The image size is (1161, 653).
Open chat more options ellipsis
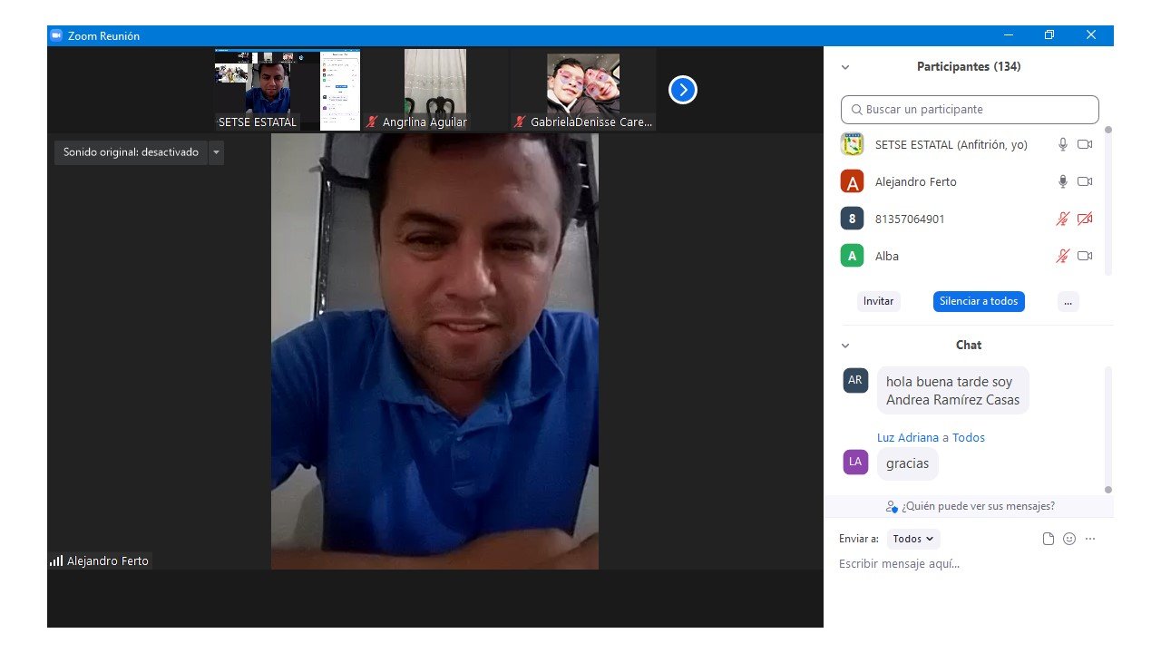pyautogui.click(x=1090, y=539)
